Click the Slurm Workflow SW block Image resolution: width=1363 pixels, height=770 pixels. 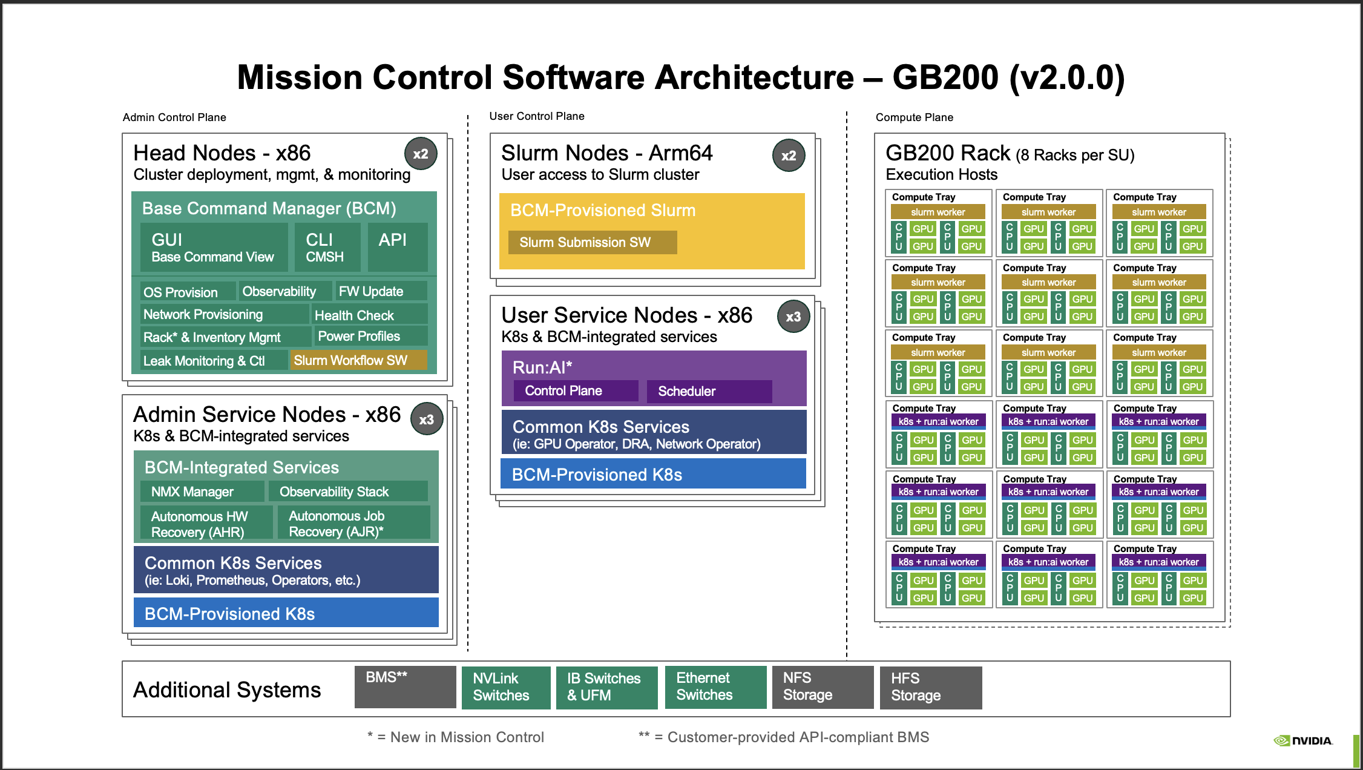point(358,360)
